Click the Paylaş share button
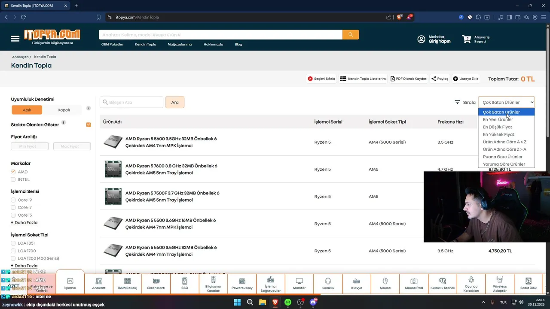Viewport: 550px width, 309px height. [x=440, y=79]
